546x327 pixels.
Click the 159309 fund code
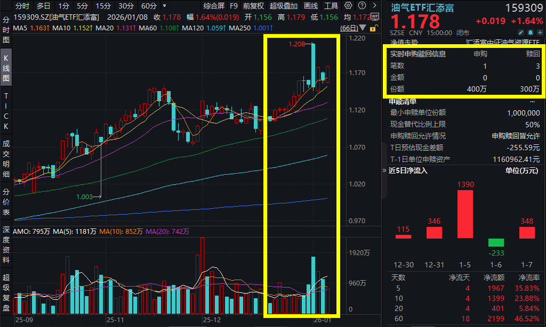coord(524,7)
